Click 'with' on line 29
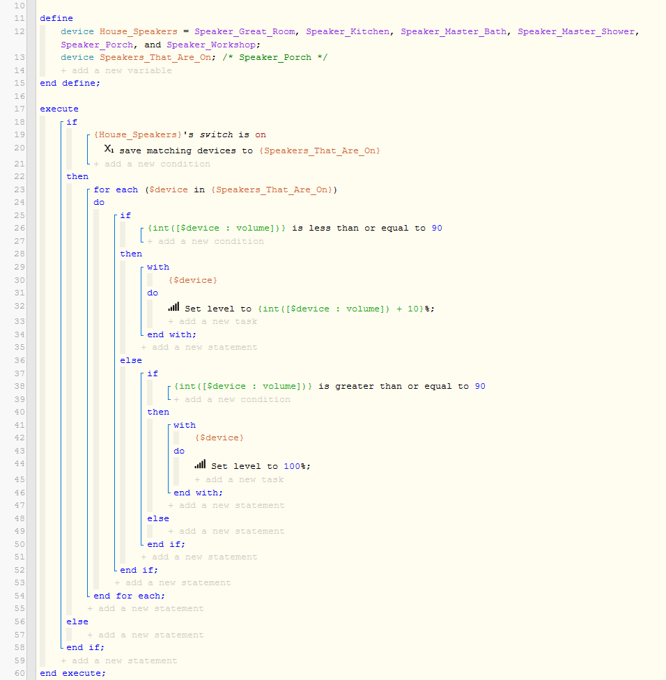This screenshot has height=680, width=666. click(x=158, y=267)
